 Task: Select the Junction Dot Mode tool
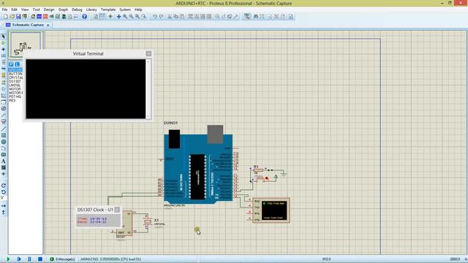click(x=4, y=49)
